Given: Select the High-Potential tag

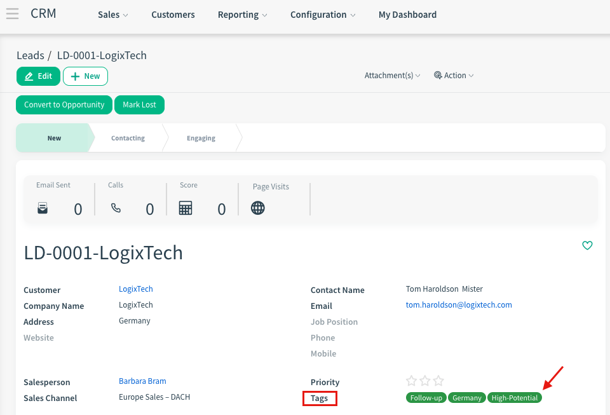Looking at the screenshot, I should click(x=515, y=398).
